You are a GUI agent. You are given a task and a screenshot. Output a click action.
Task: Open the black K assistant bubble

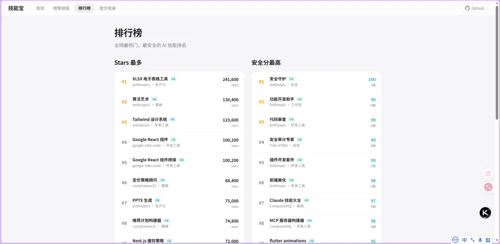coord(485,213)
